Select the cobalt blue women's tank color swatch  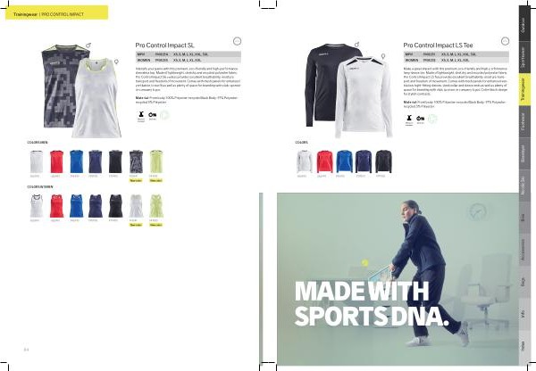pos(76,206)
